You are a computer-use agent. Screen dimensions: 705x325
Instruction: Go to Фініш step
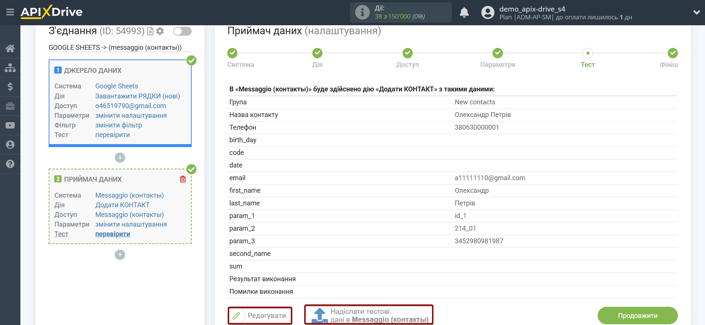[x=673, y=53]
